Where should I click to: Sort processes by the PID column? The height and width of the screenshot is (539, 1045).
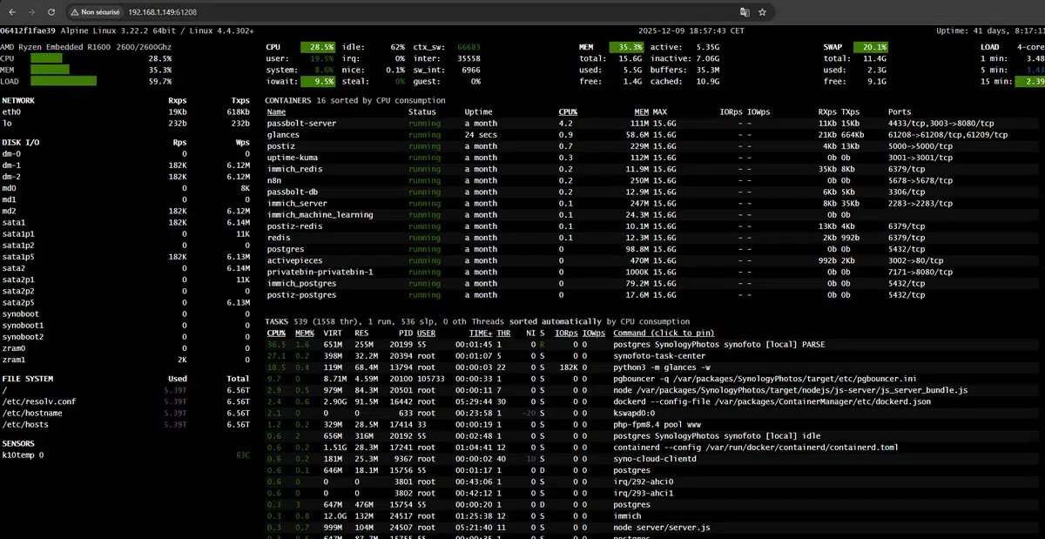[x=406, y=333]
